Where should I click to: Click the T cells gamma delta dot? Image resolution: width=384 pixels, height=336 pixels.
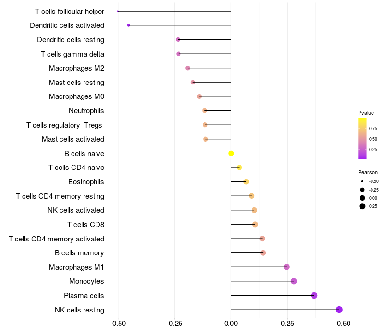(x=179, y=54)
